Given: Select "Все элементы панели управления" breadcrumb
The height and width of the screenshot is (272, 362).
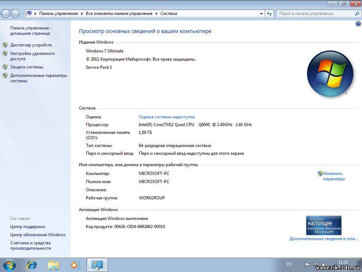Looking at the screenshot, I should click(x=119, y=14).
